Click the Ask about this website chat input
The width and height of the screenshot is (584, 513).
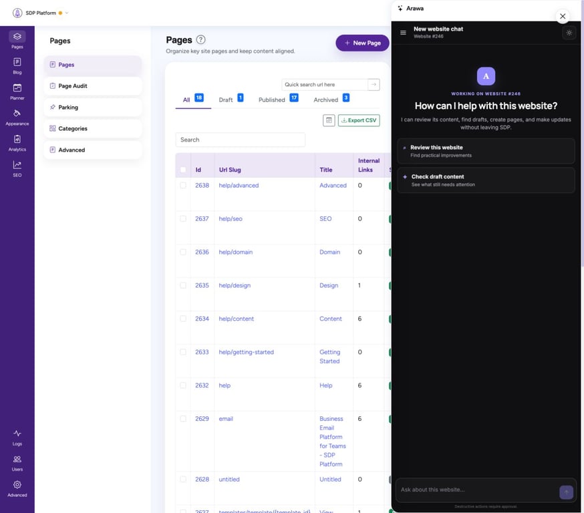pyautogui.click(x=478, y=490)
